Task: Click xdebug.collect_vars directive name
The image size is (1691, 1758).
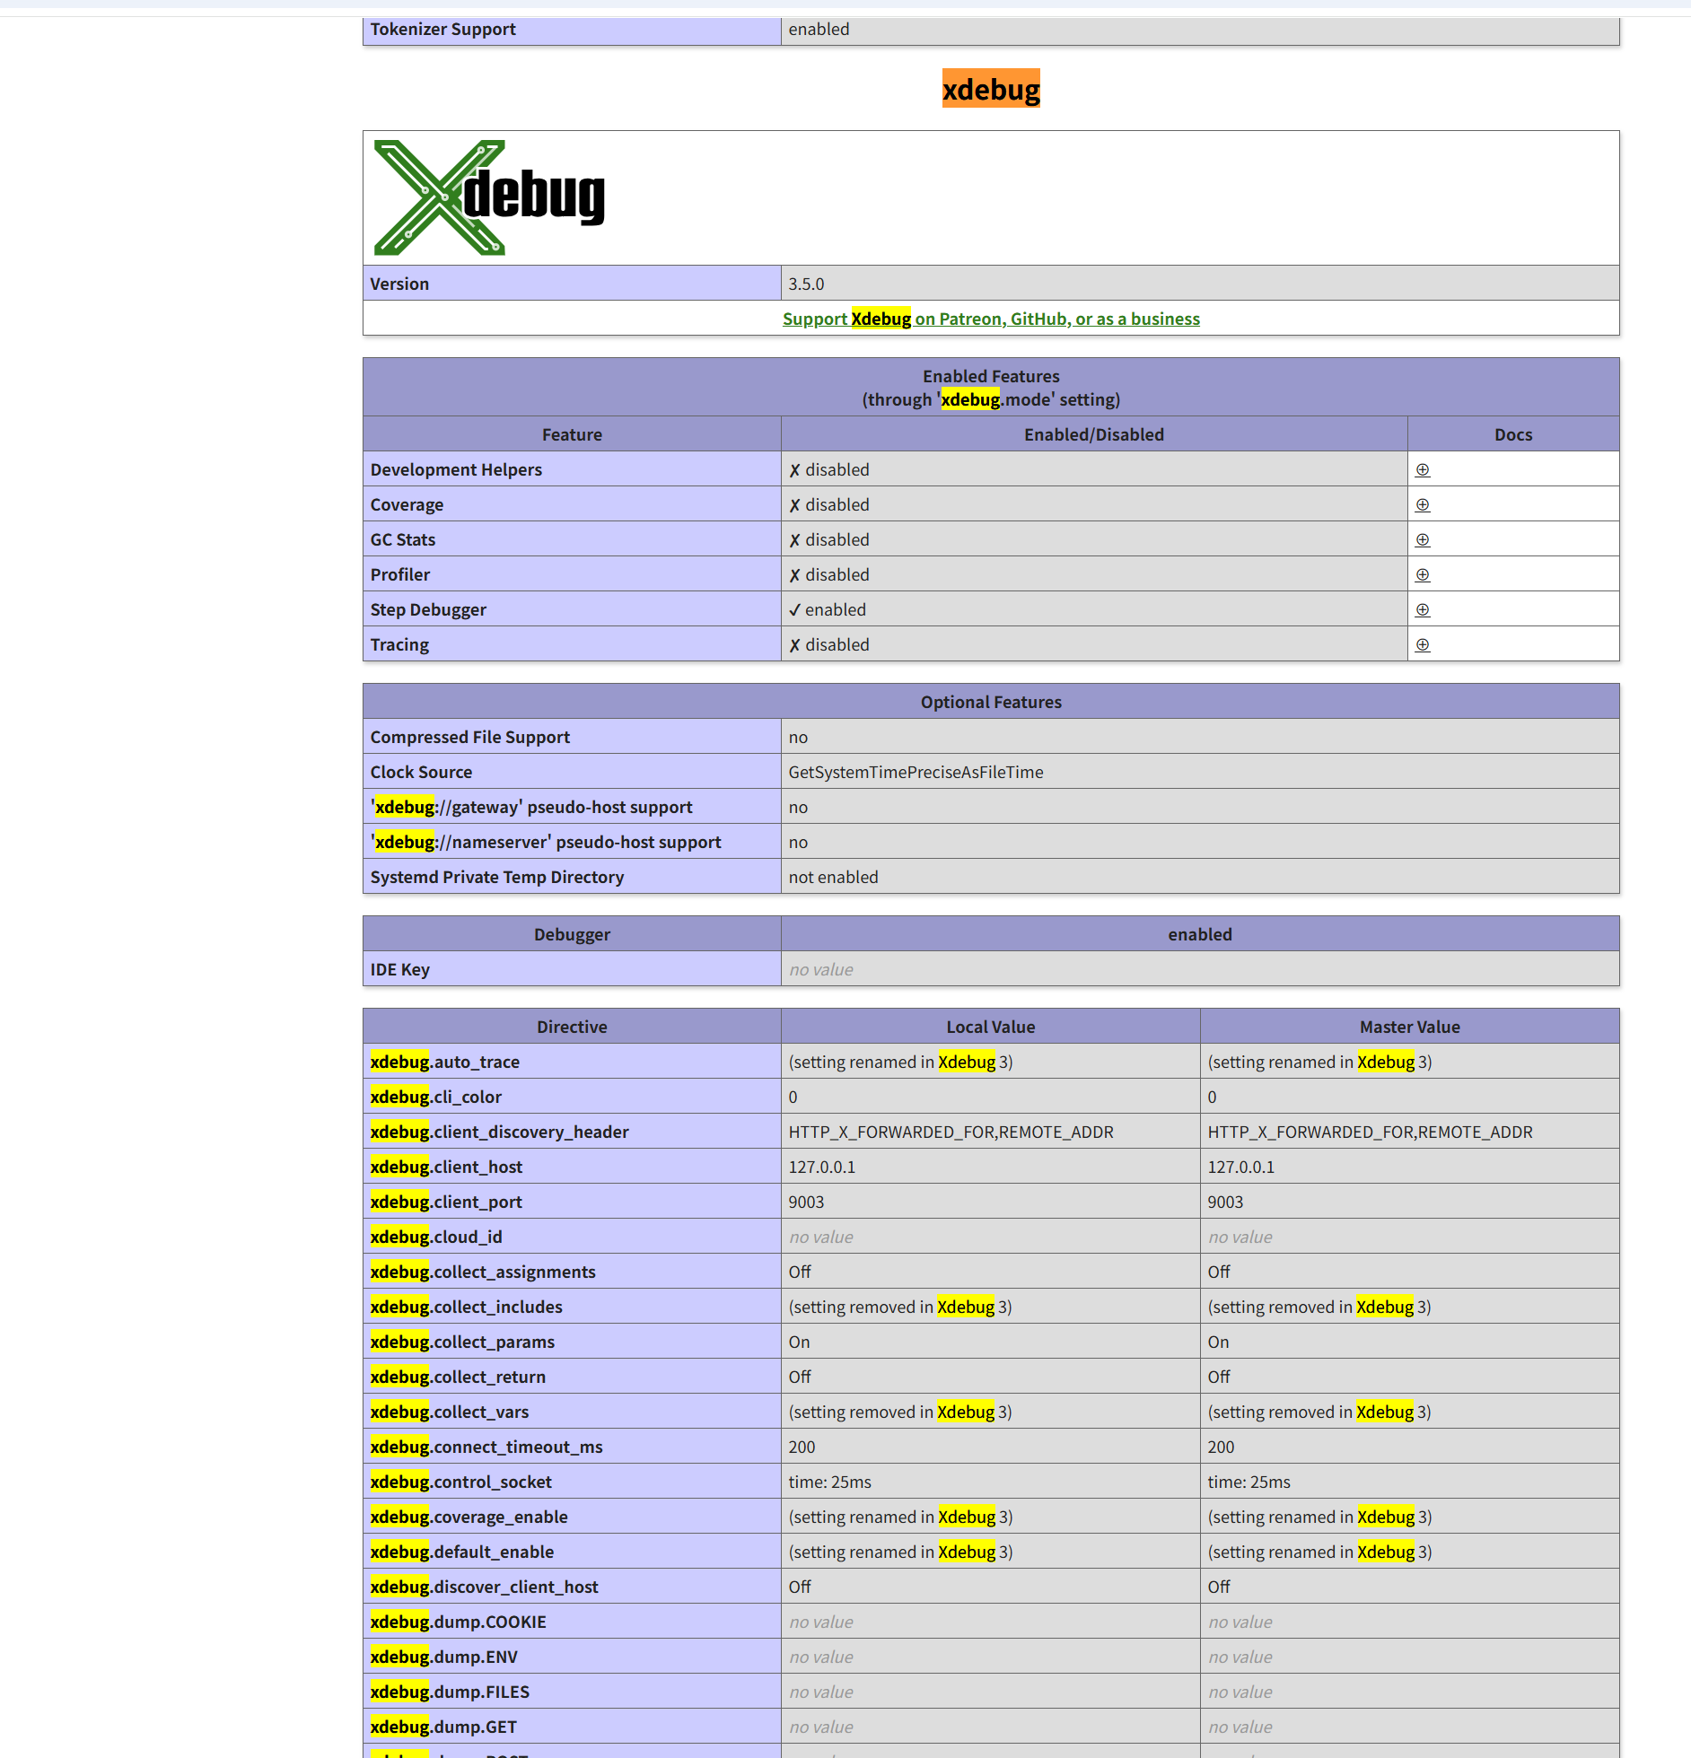Action: point(449,1412)
